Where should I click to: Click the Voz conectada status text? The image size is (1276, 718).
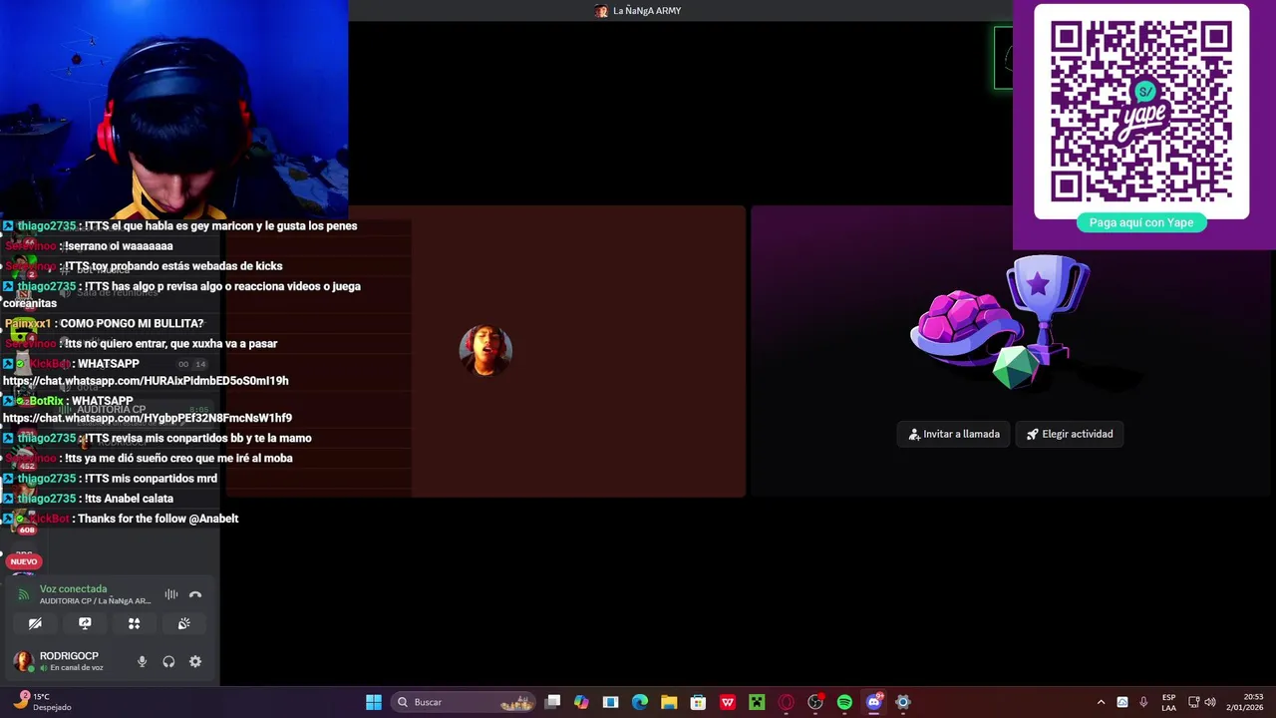[73, 588]
